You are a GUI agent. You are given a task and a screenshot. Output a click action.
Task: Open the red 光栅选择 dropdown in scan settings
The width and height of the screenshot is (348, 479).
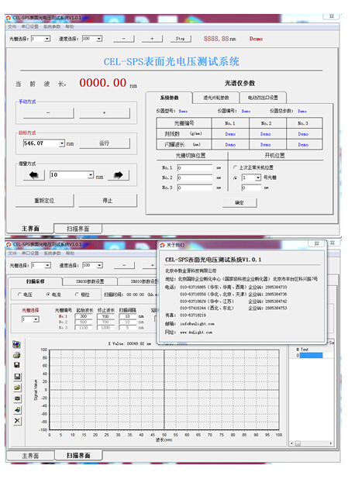(36, 319)
